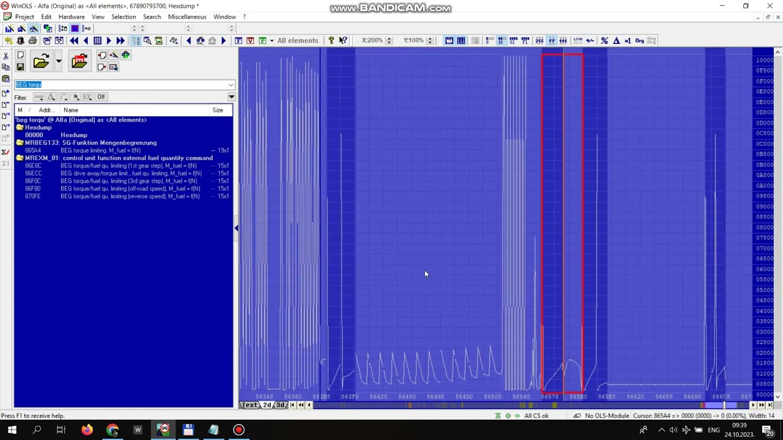Image resolution: width=783 pixels, height=440 pixels.
Task: Open Firefox from the Windows taskbar
Action: (87, 430)
